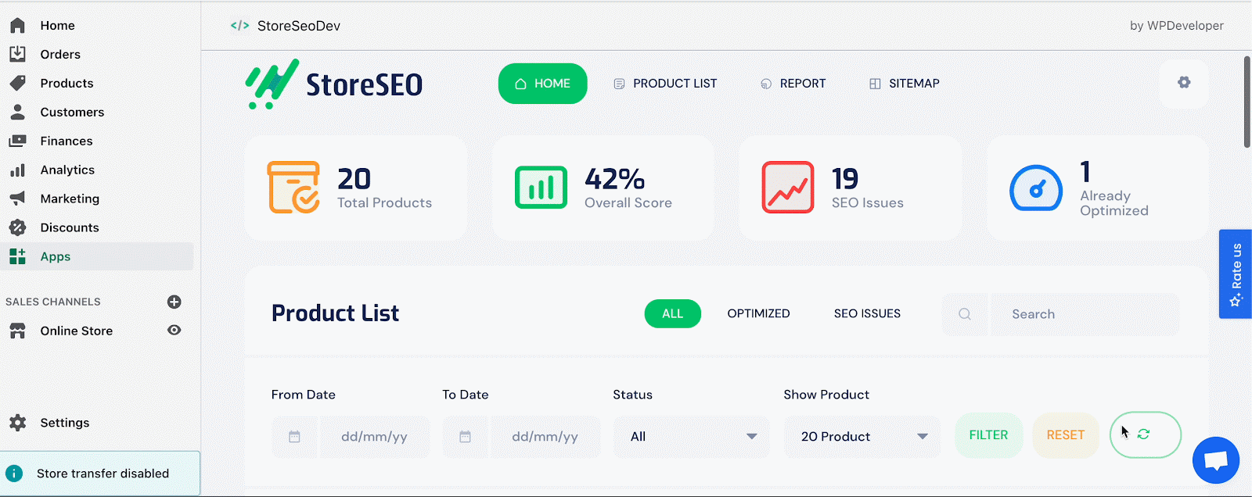The image size is (1252, 497).
Task: Click the Overall Score chart icon
Action: [x=541, y=188]
